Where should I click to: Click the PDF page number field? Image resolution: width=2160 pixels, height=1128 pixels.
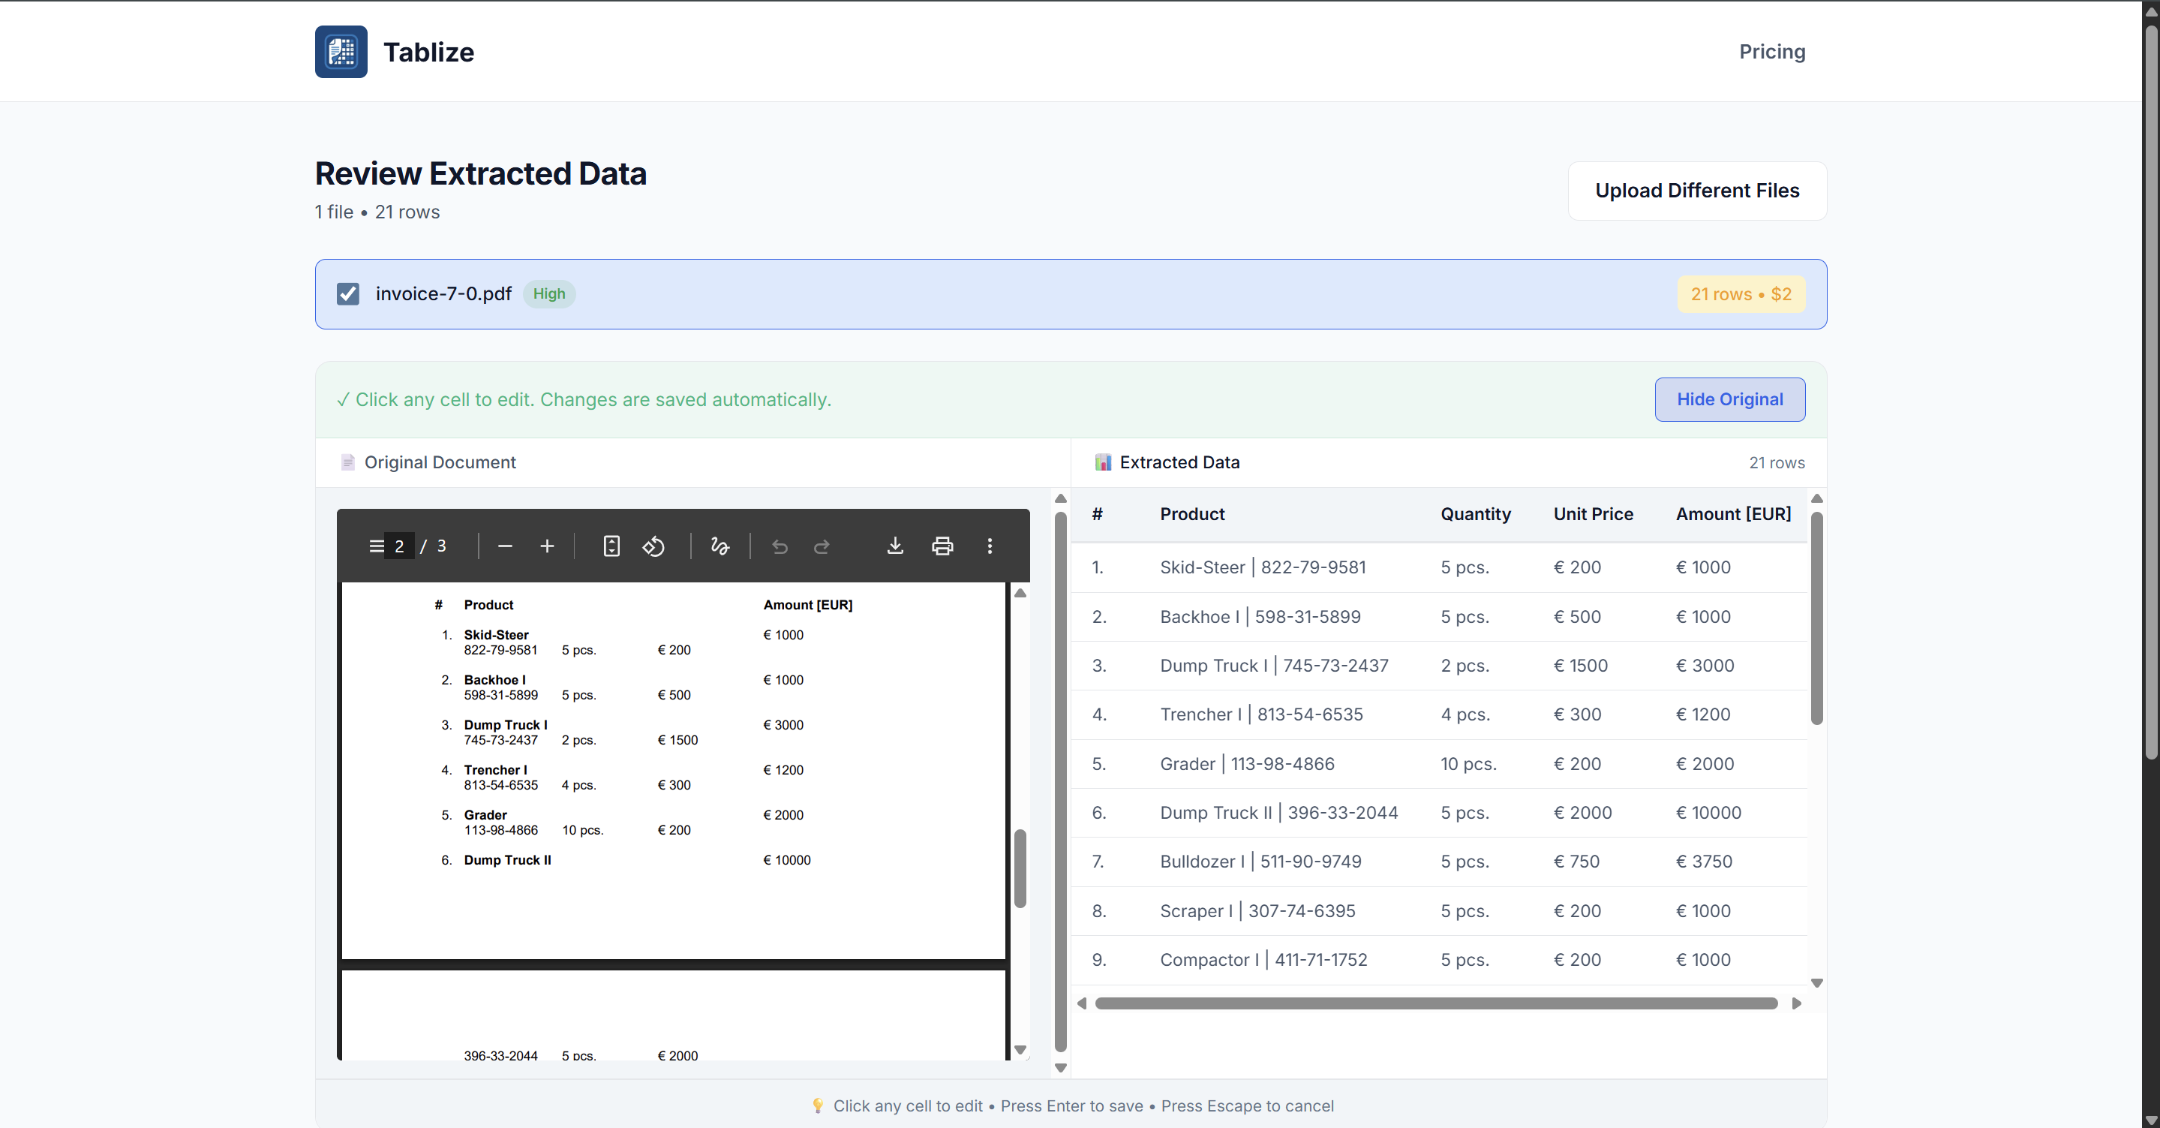(x=399, y=546)
